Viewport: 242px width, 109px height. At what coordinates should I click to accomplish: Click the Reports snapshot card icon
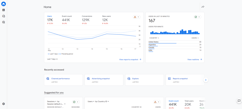coord(169,79)
